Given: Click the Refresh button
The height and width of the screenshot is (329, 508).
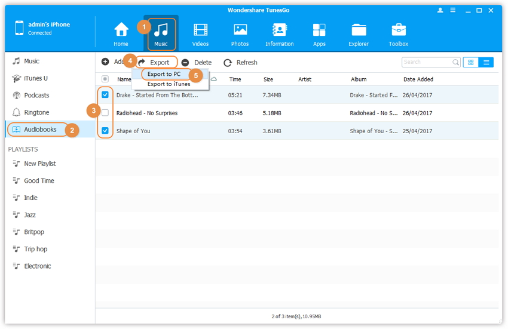Looking at the screenshot, I should [240, 63].
